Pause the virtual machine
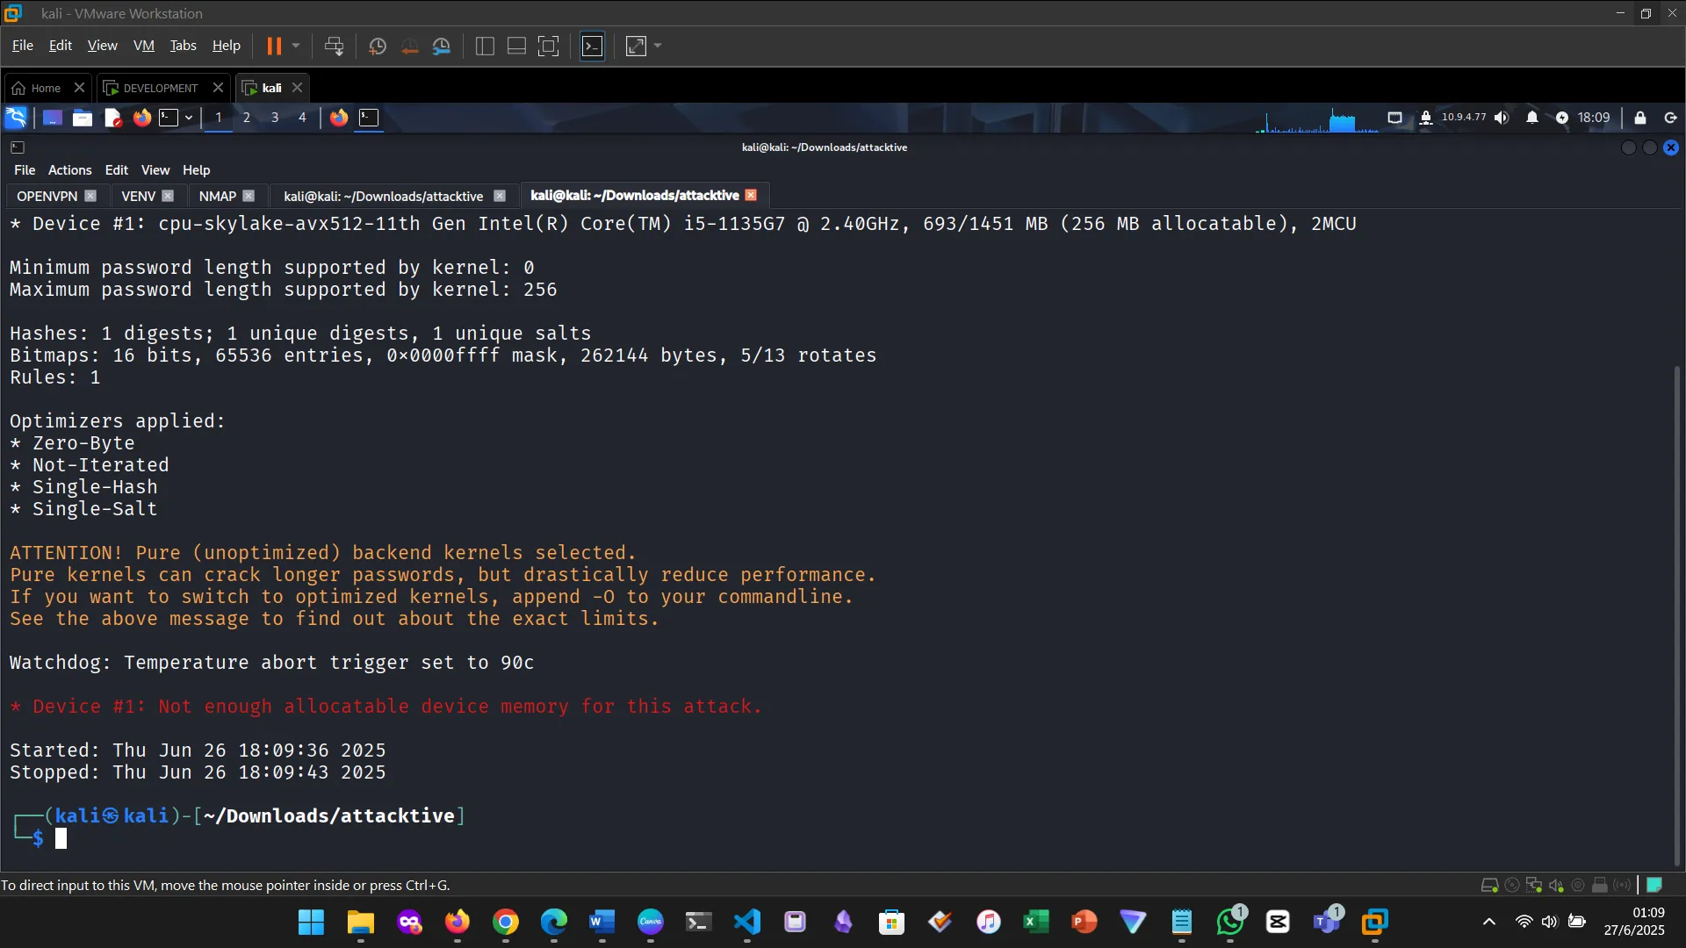The image size is (1686, 948). click(x=276, y=46)
